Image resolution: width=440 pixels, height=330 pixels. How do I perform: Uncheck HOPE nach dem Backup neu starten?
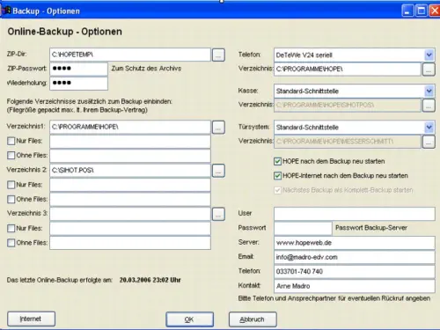pyautogui.click(x=277, y=161)
